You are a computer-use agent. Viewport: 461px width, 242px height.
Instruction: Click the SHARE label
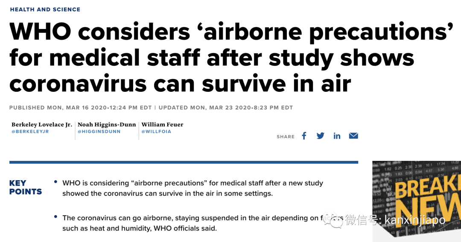click(x=286, y=137)
